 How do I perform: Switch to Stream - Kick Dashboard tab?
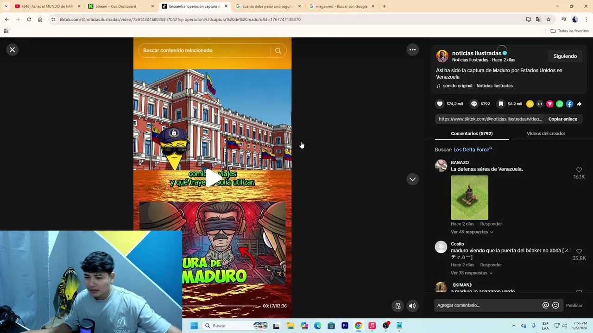(x=120, y=6)
